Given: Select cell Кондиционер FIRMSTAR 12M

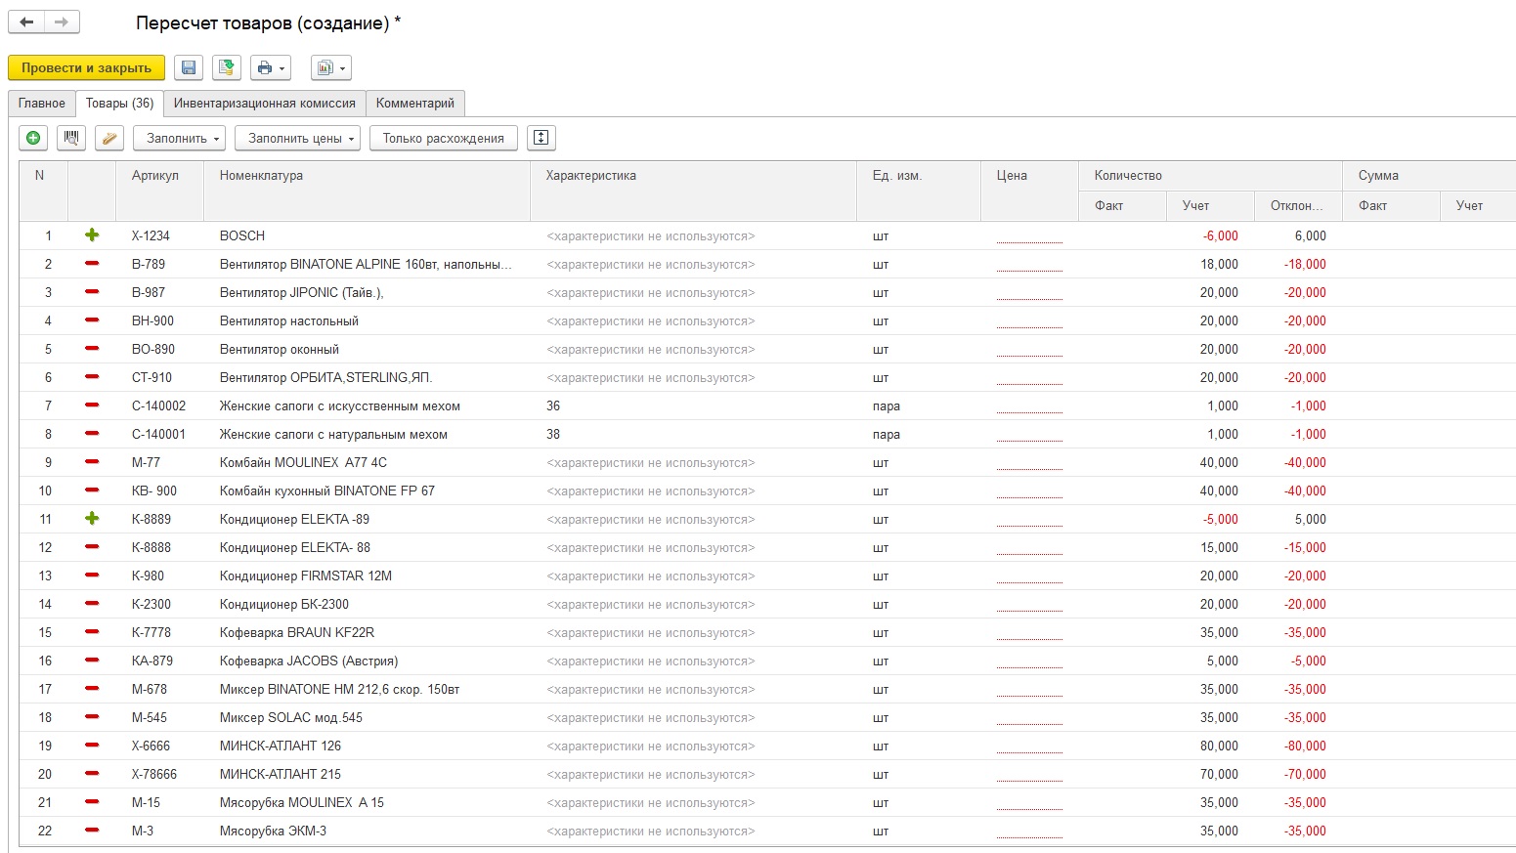Looking at the screenshot, I should [x=367, y=576].
